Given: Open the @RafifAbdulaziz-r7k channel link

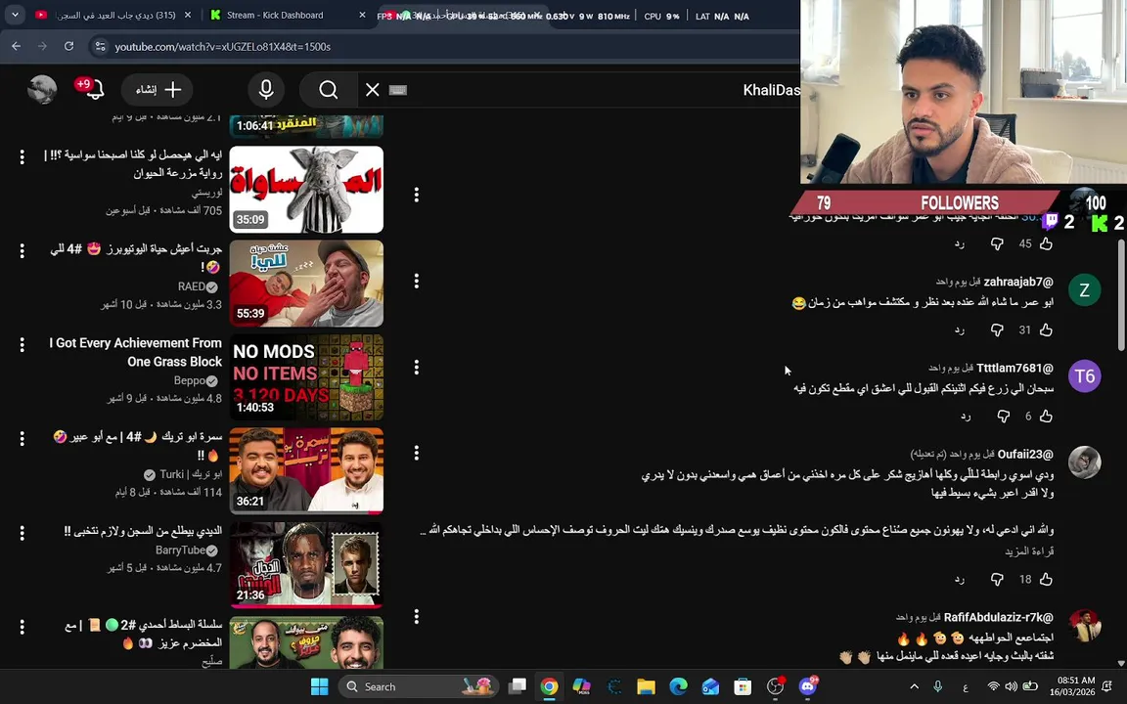Looking at the screenshot, I should click(998, 617).
